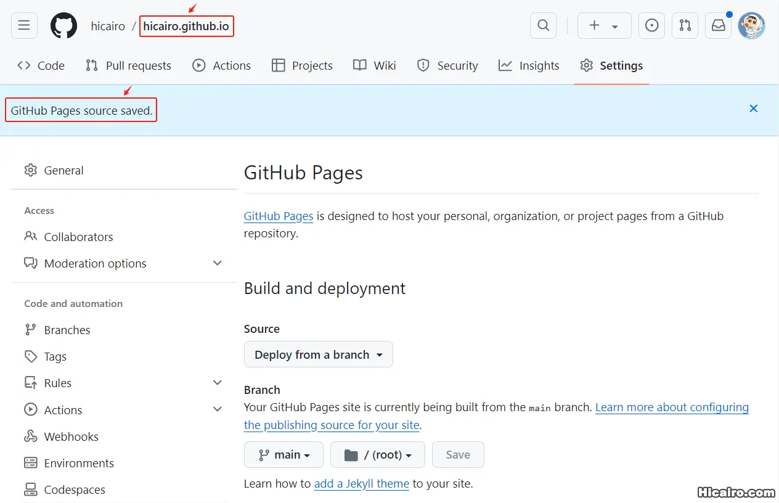The width and height of the screenshot is (779, 503).
Task: Expand the Moderation options section
Action: 217,263
